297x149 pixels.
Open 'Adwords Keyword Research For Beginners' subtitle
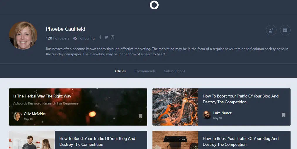point(46,103)
